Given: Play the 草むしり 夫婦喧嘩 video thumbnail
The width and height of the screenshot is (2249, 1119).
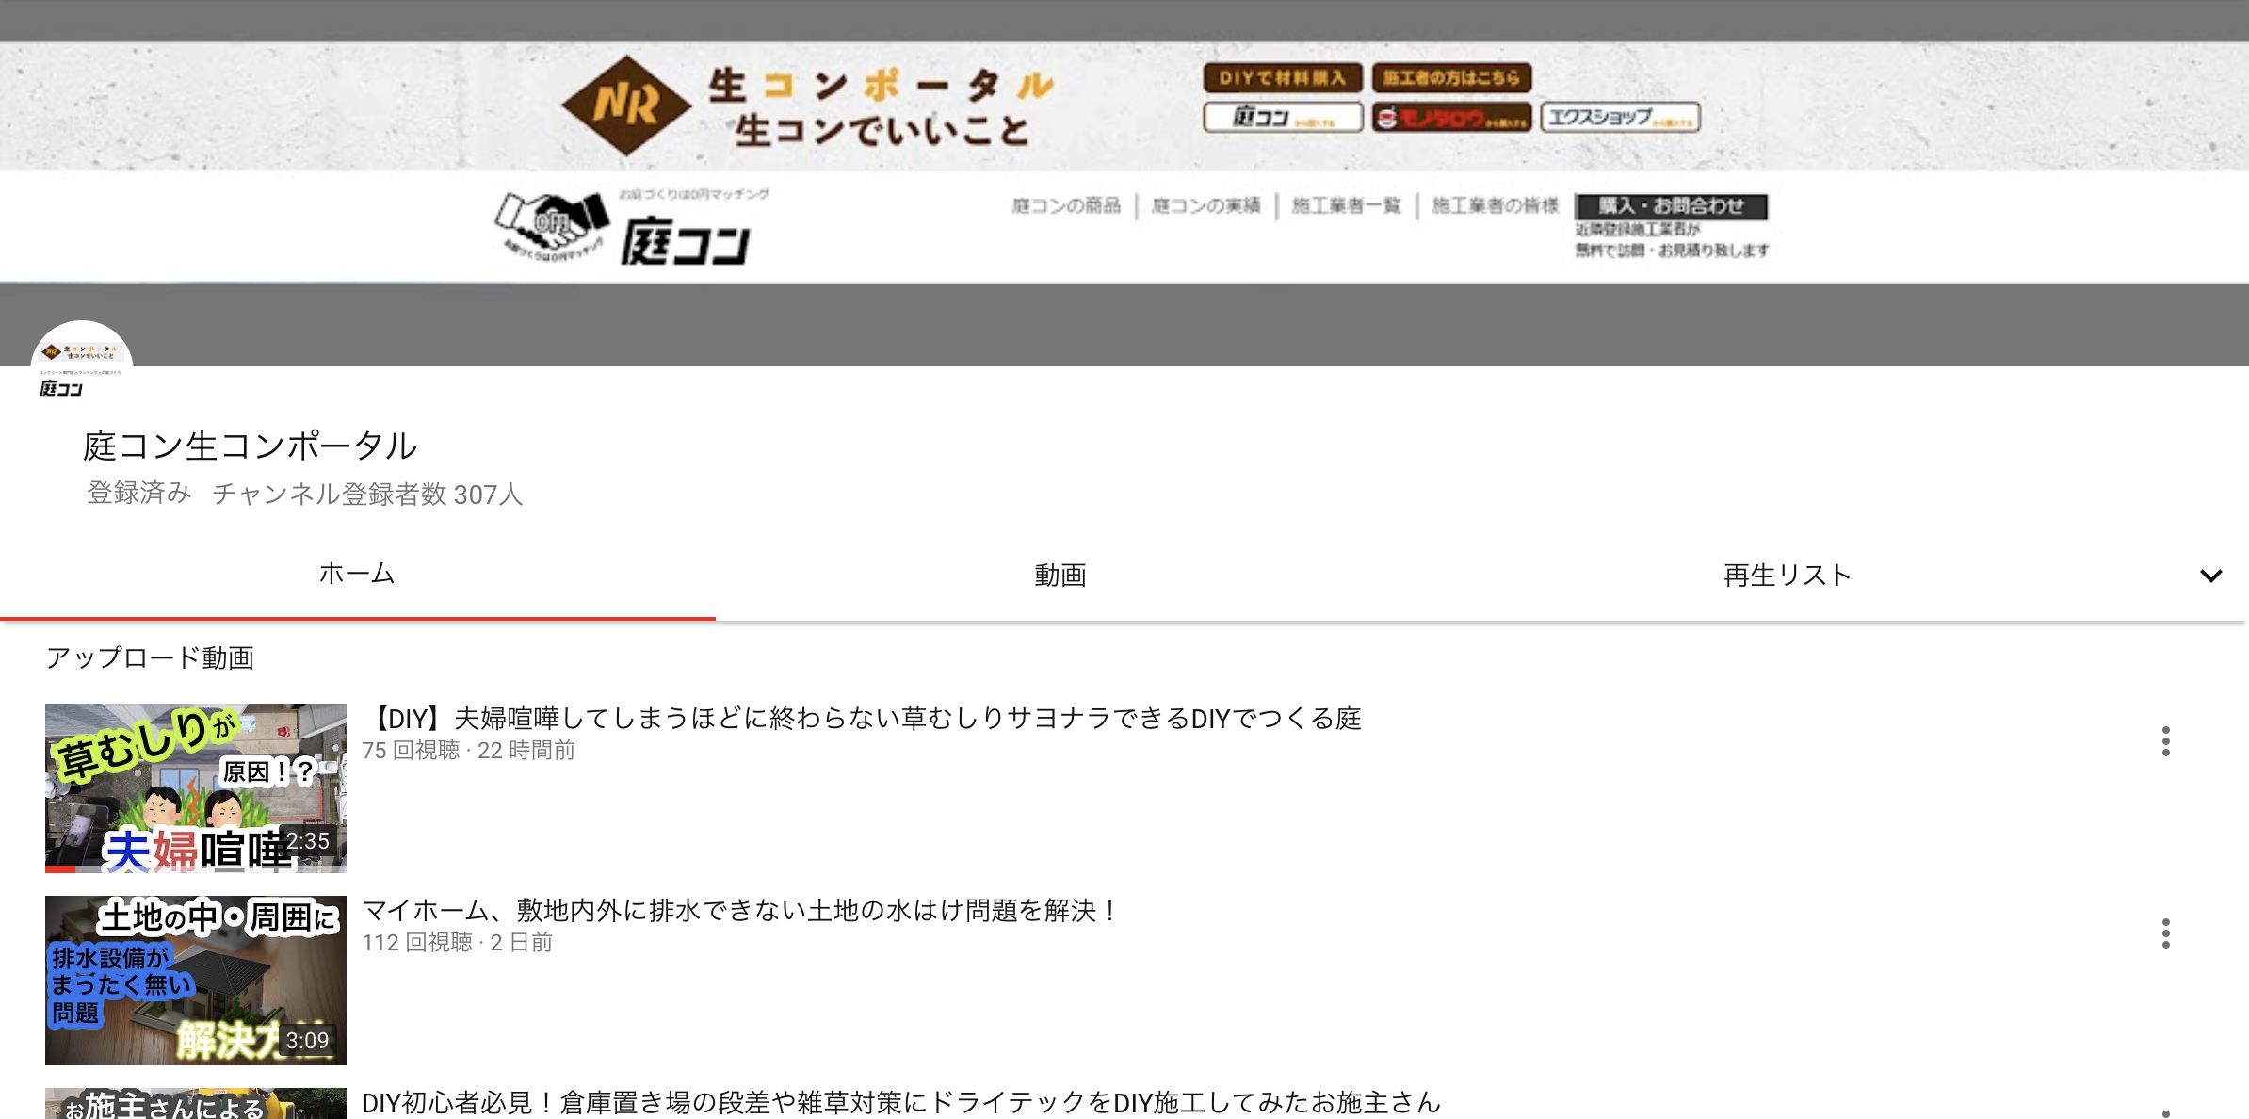Looking at the screenshot, I should pyautogui.click(x=196, y=788).
